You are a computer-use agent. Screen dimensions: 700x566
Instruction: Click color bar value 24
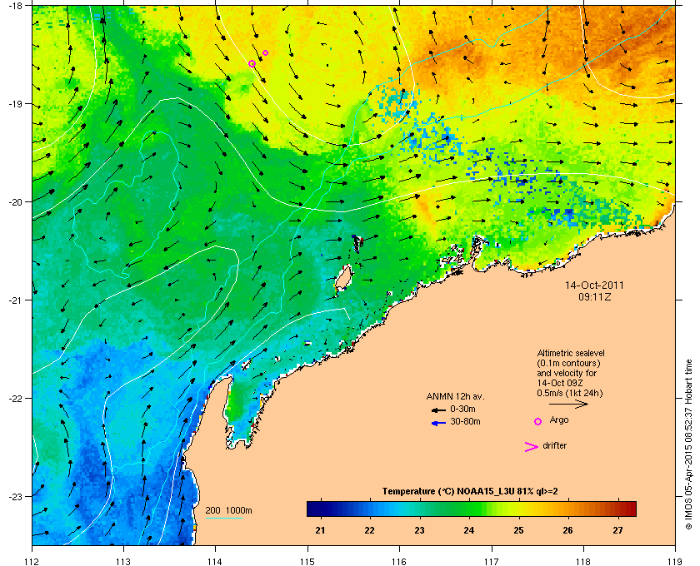click(468, 530)
